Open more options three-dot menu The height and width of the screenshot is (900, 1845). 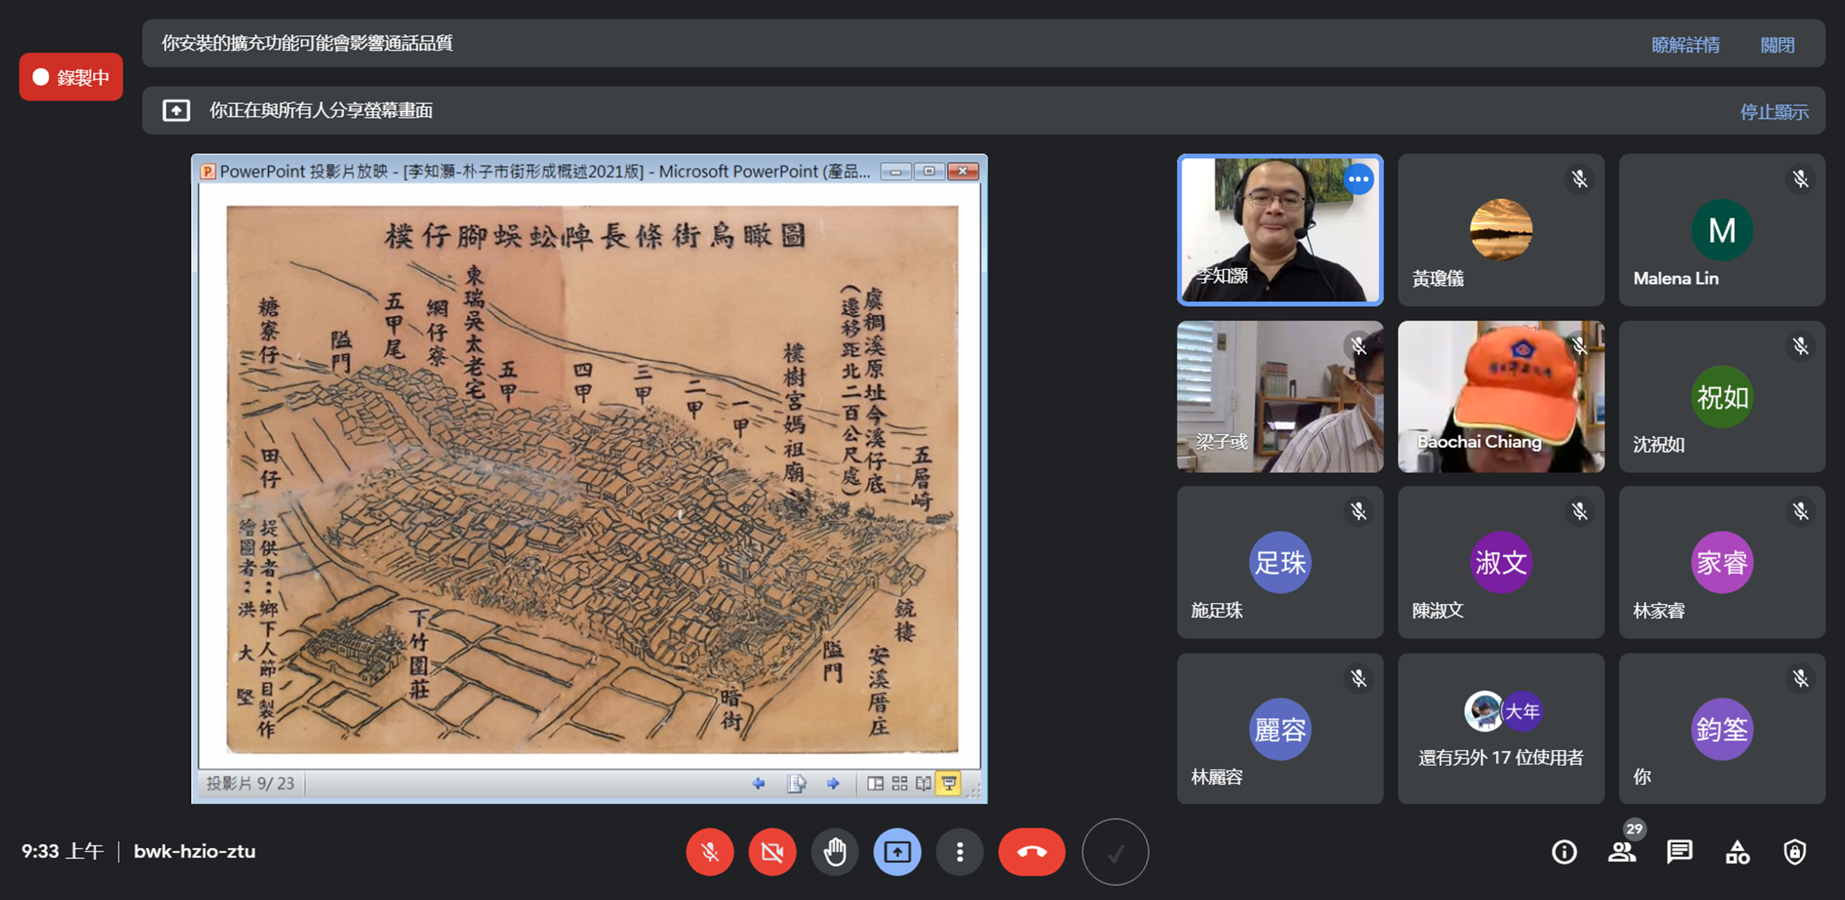[960, 852]
